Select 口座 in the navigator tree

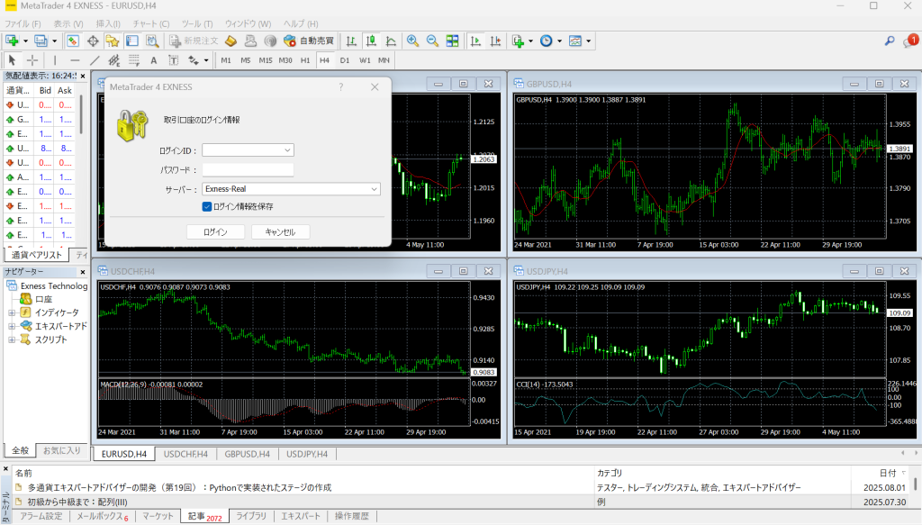point(43,299)
